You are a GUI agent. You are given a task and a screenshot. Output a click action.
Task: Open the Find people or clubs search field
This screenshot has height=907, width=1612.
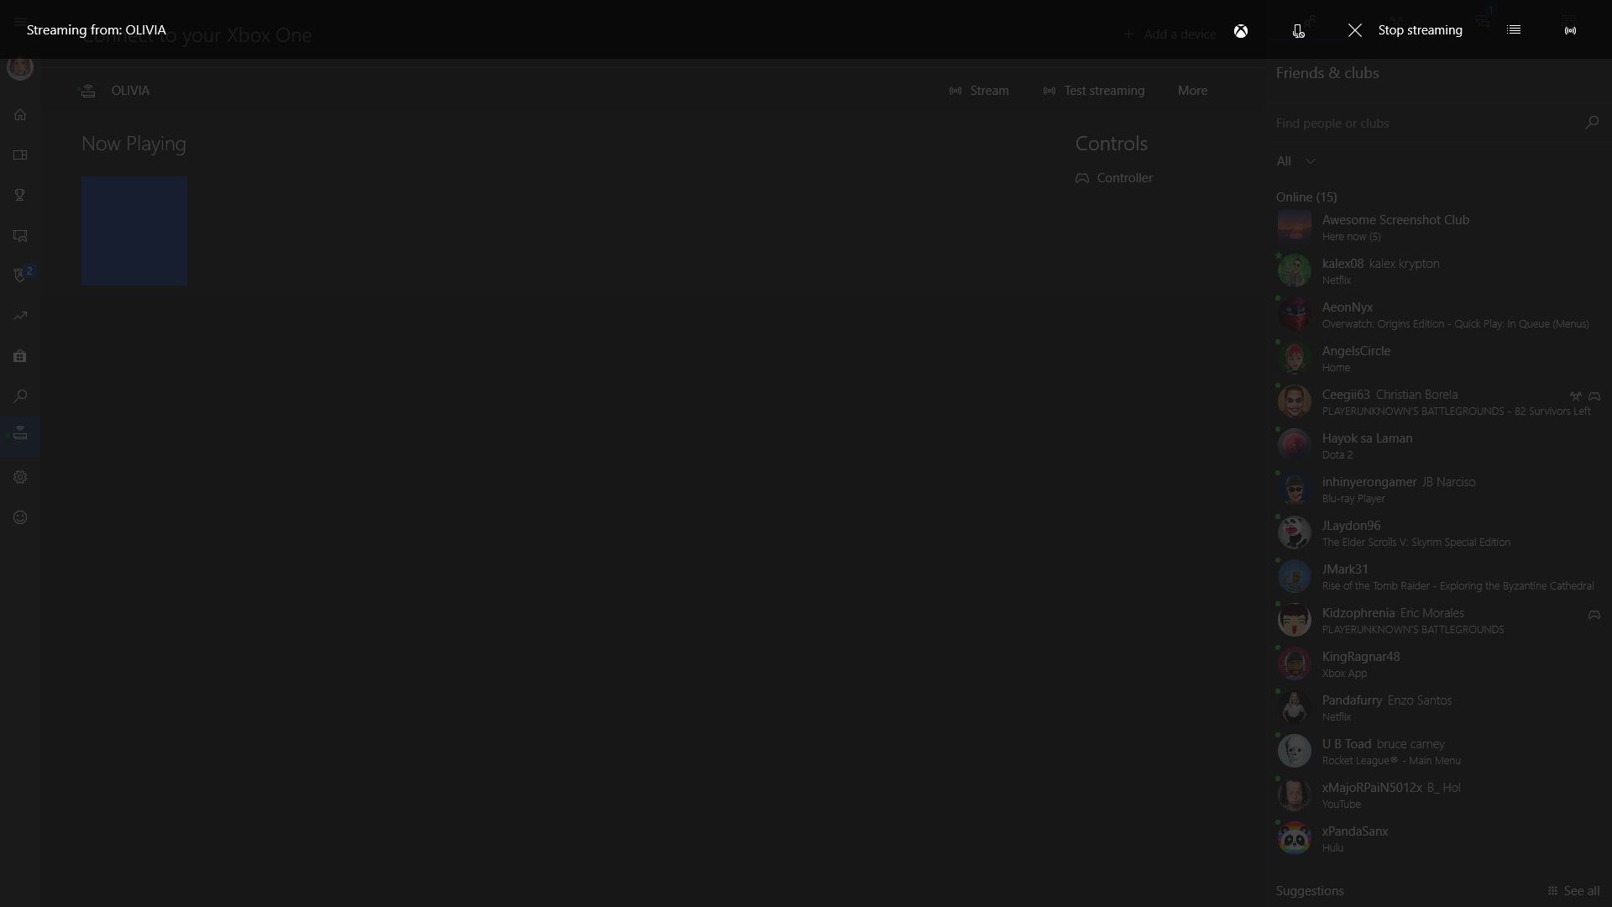coord(1428,122)
